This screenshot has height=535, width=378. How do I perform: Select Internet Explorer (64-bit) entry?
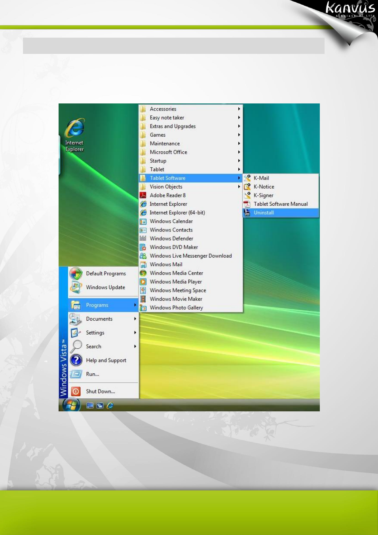tap(190, 213)
